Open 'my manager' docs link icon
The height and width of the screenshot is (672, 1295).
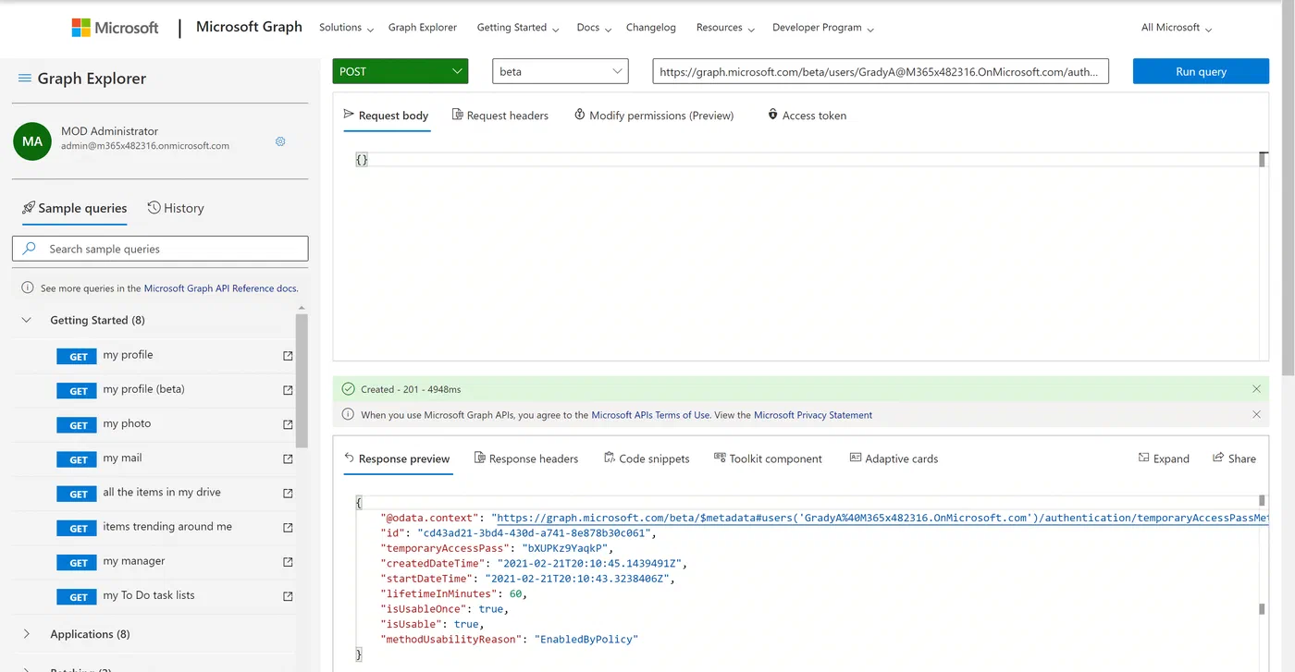[x=288, y=562]
